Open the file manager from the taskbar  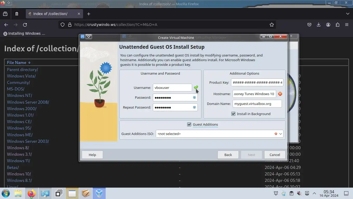point(18,193)
